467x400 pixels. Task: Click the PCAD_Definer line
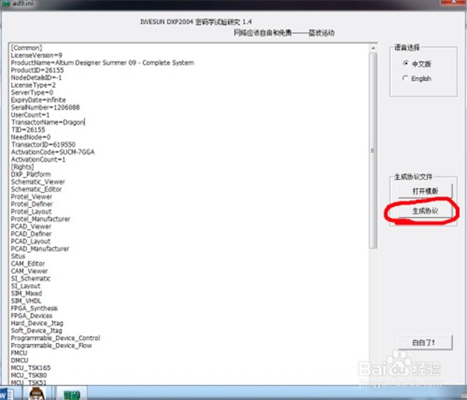point(31,234)
